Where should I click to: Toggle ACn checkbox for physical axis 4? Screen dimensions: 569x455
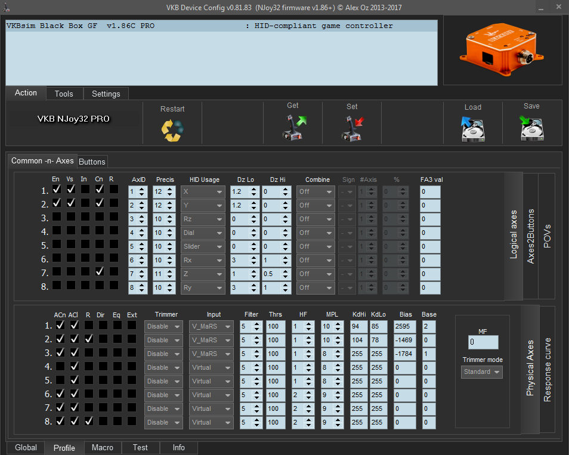pos(60,367)
